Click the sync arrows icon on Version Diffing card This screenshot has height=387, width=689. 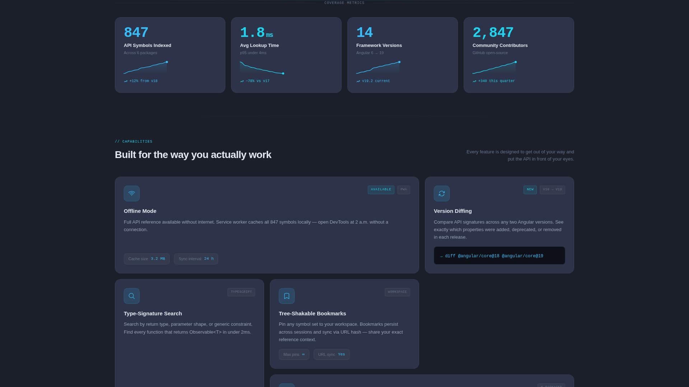click(442, 193)
